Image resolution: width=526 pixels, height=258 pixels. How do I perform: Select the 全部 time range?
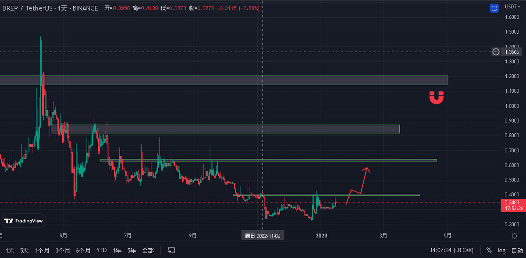pos(148,251)
